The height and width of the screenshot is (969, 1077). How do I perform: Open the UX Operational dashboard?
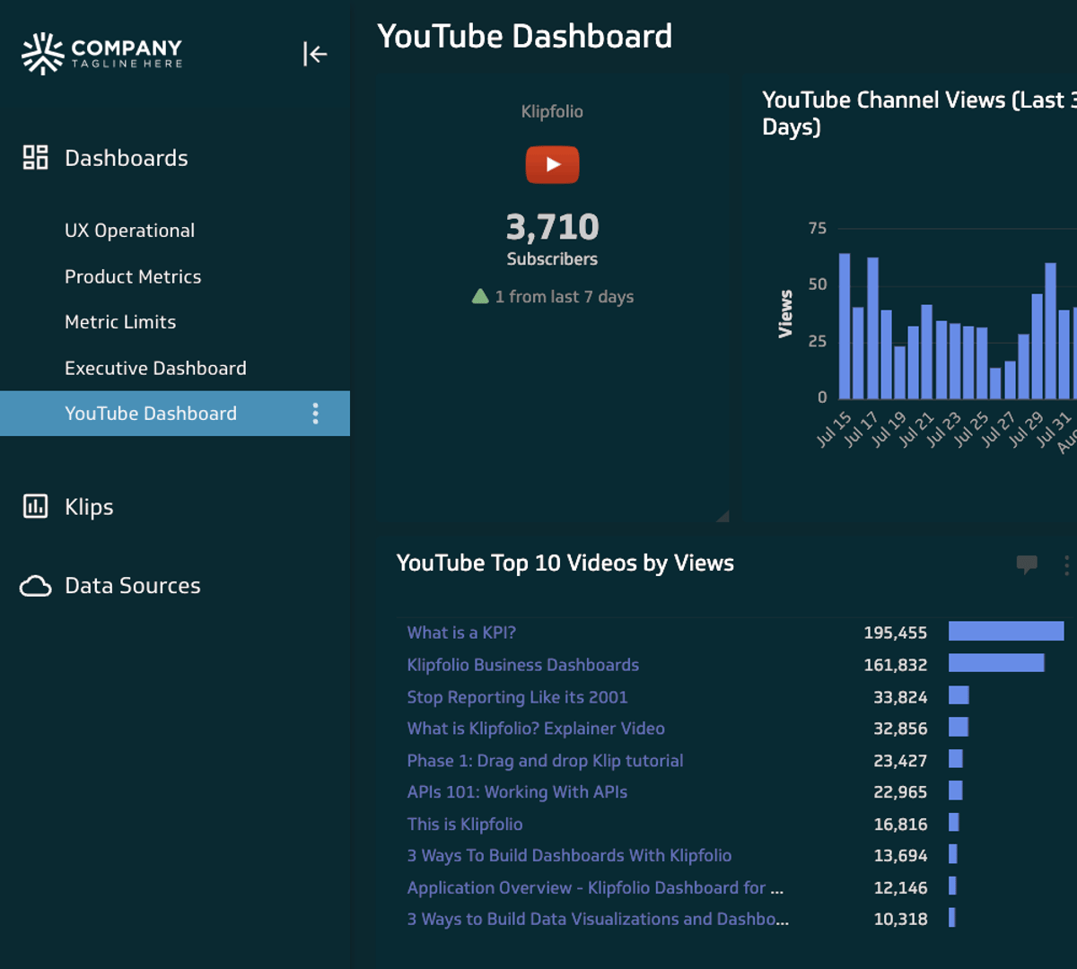coord(129,231)
